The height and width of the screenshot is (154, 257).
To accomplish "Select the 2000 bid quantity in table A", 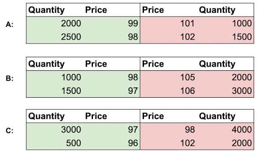I will tap(71, 23).
